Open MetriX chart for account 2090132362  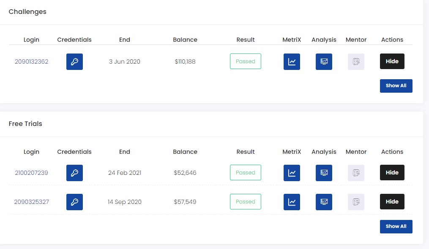(x=292, y=62)
